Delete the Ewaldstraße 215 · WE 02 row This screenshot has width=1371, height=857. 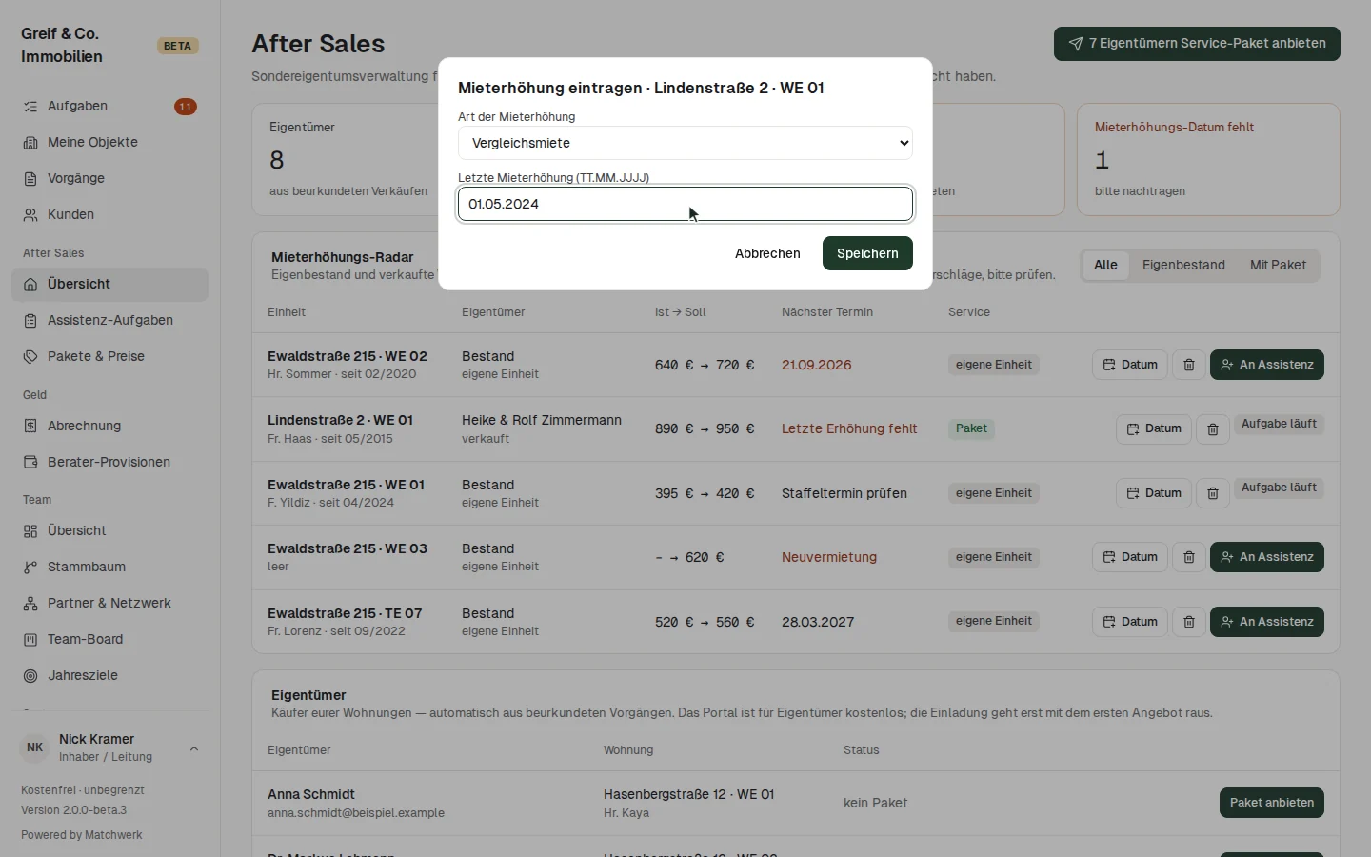1189,365
